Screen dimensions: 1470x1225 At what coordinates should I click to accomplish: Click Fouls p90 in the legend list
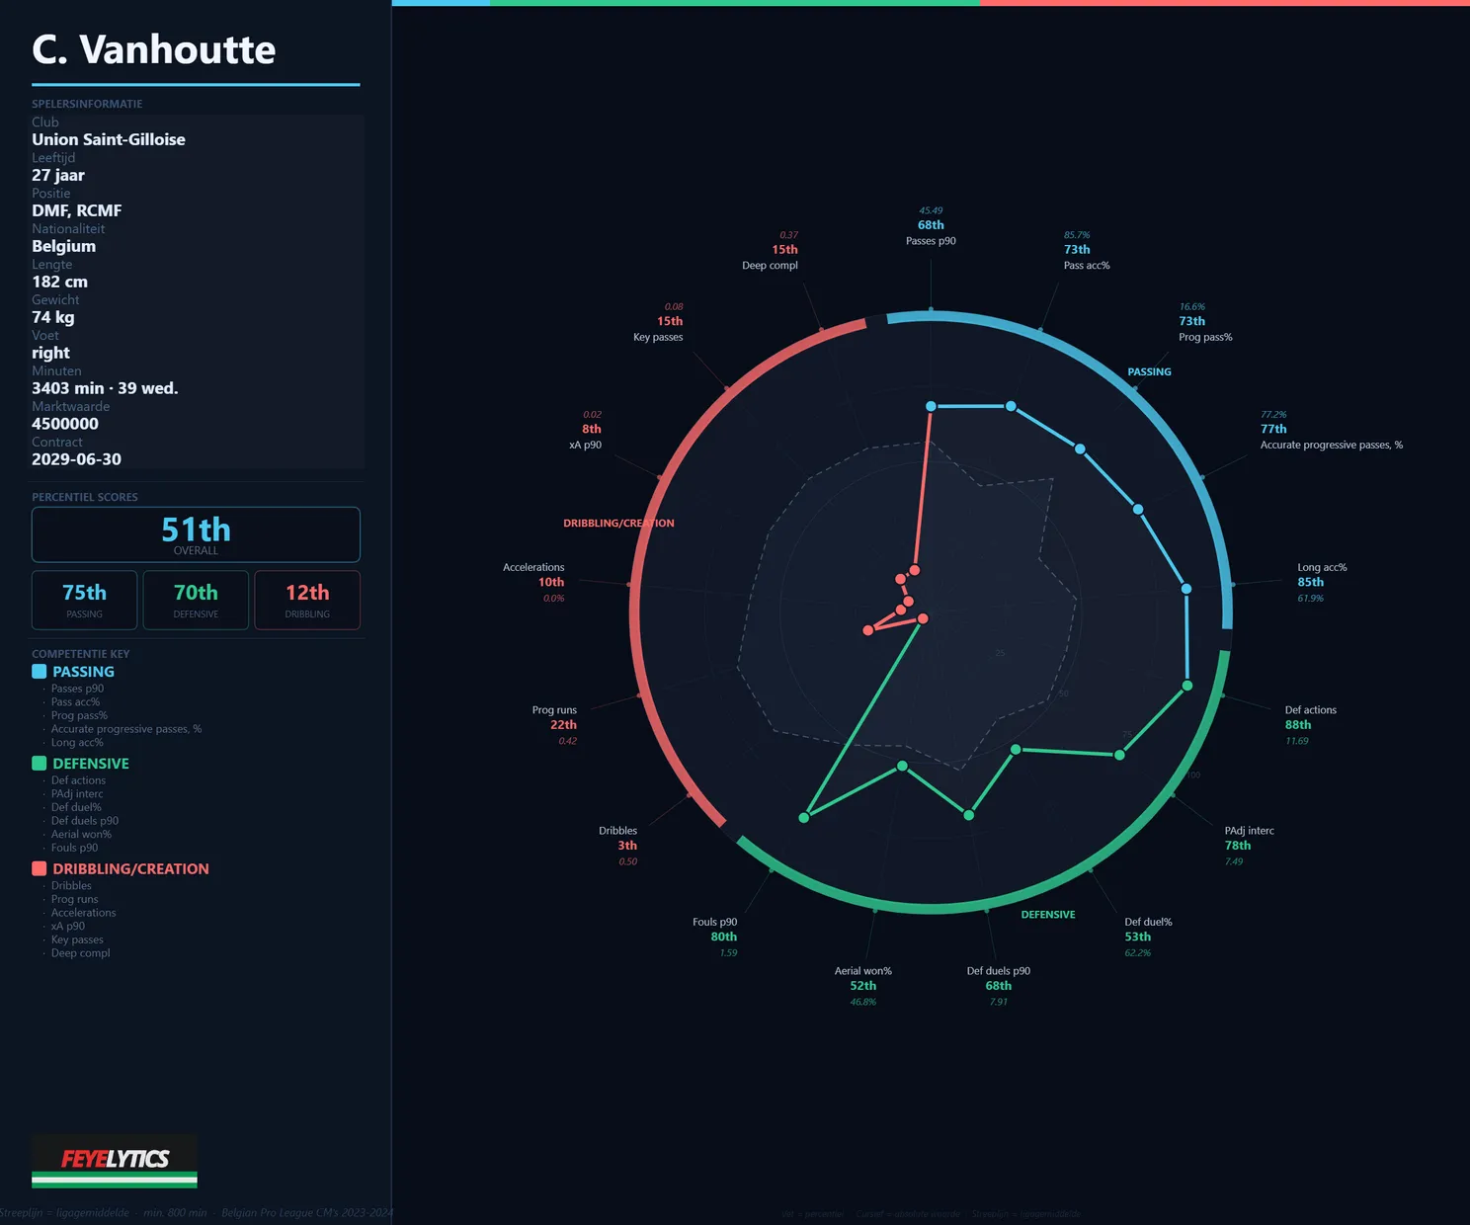coord(74,848)
